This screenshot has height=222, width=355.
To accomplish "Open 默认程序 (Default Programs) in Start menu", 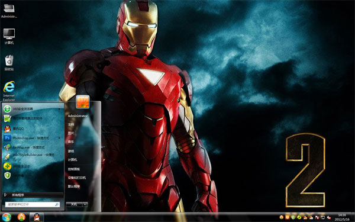I will pyautogui.click(x=74, y=186).
